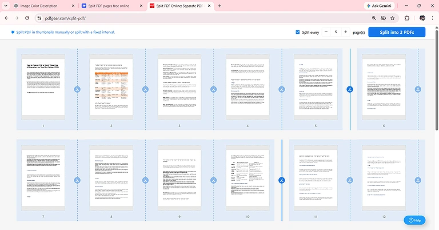This screenshot has width=439, height=230.
Task: Select page 5 thumbnail
Action: coord(316,87)
